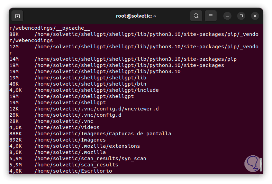Click the /home/solvetic/.vnc/config.d/vncviewer.d path
The height and width of the screenshot is (184, 272).
[x=96, y=109]
